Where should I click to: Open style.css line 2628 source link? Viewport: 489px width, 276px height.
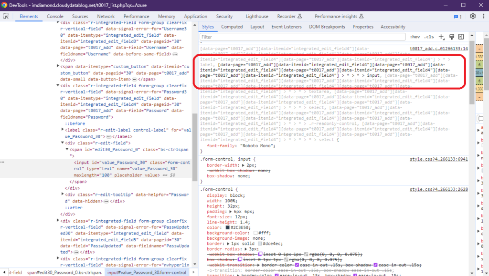[x=438, y=189]
